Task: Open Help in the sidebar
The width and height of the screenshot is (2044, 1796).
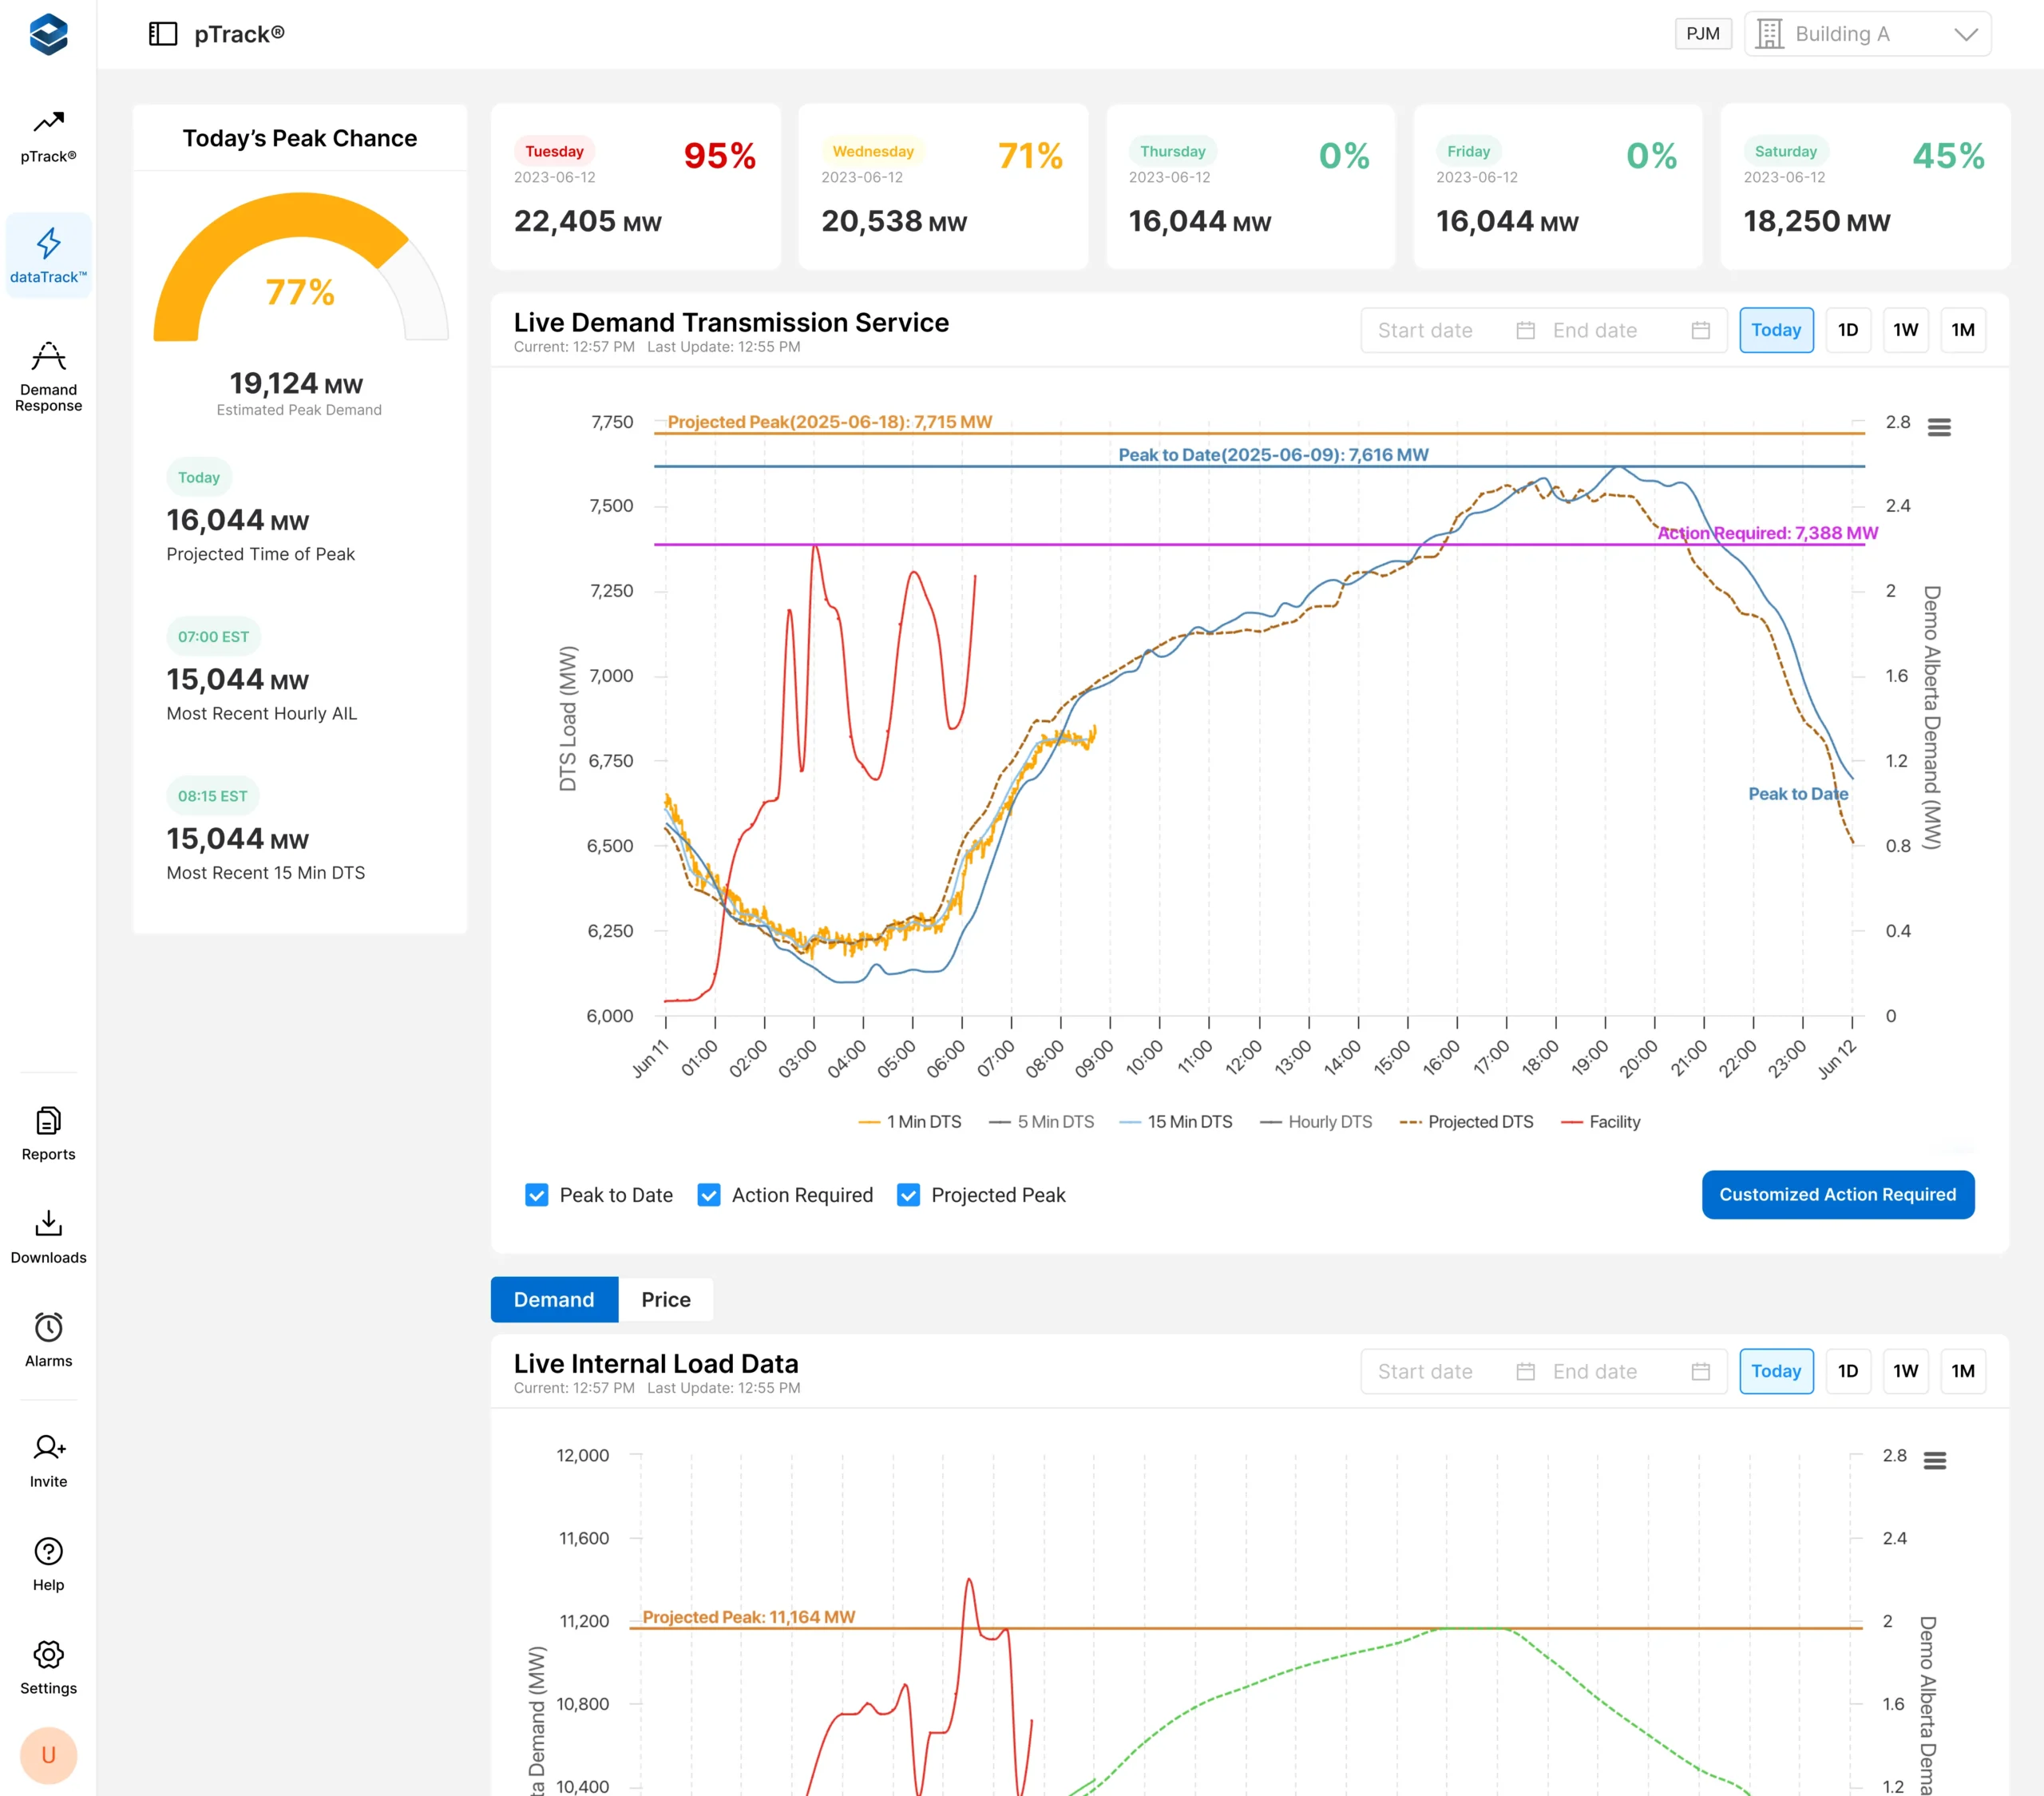Action: [48, 1565]
